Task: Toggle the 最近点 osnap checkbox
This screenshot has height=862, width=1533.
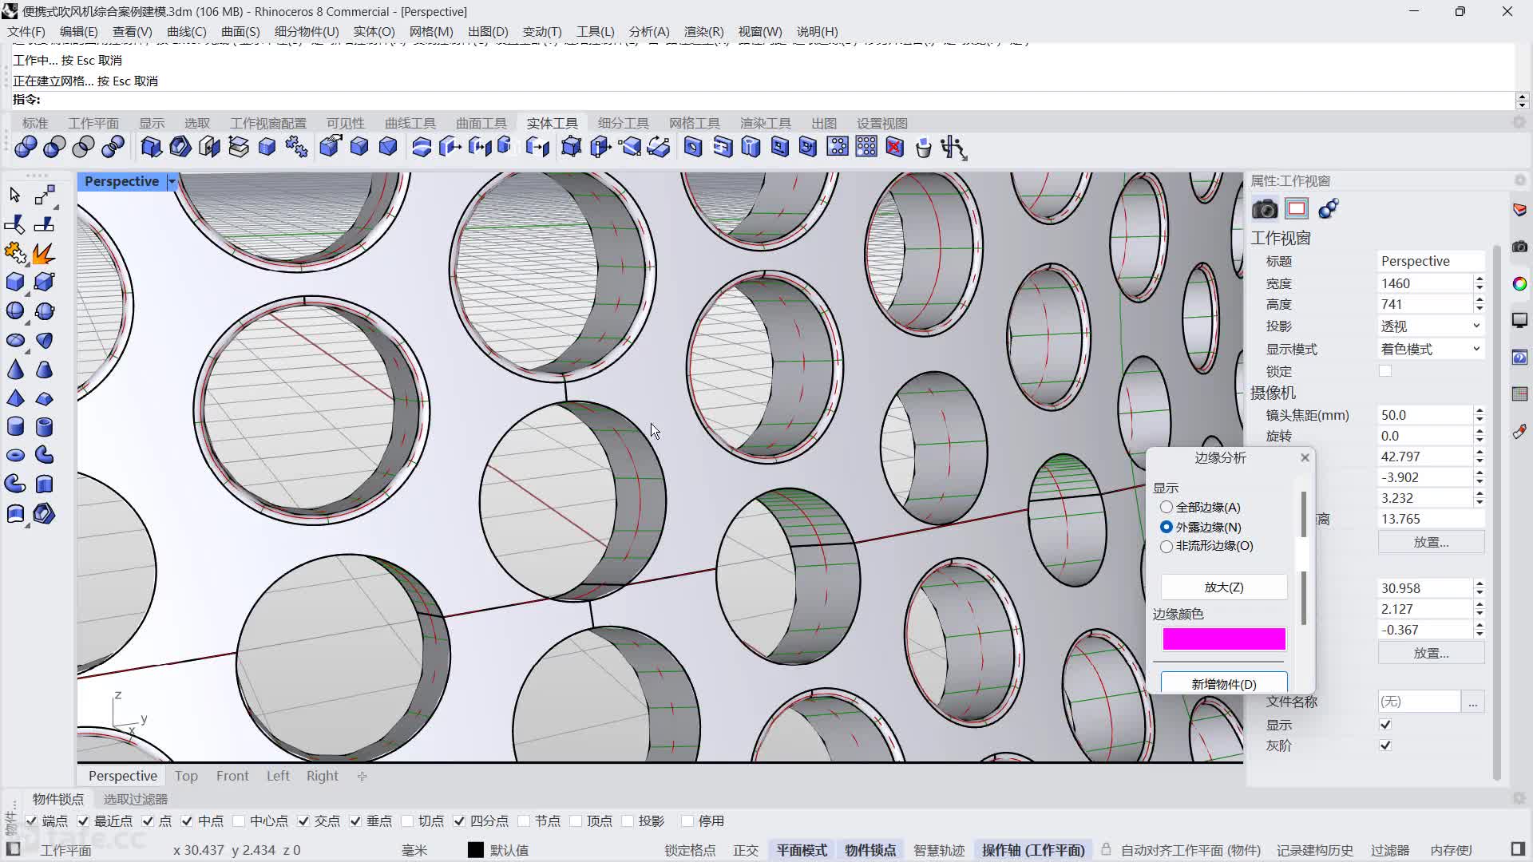Action: (83, 820)
